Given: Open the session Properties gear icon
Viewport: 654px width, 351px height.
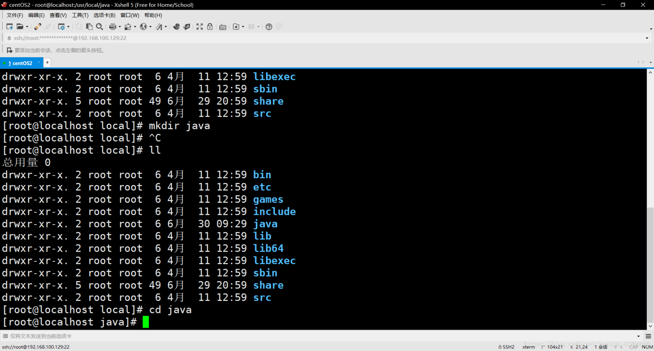Looking at the screenshot, I should point(61,27).
